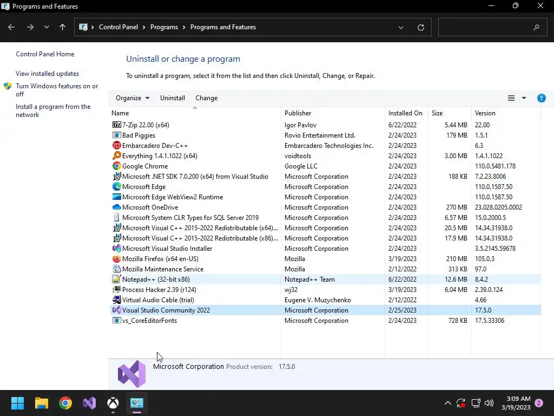The height and width of the screenshot is (416, 554).
Task: Click publisher Rovio Entertainment Ltd. cell
Action: tap(320, 135)
